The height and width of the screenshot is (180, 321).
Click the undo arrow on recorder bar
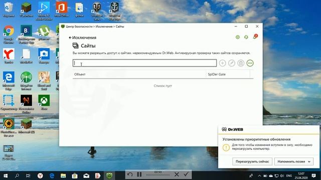point(130,174)
